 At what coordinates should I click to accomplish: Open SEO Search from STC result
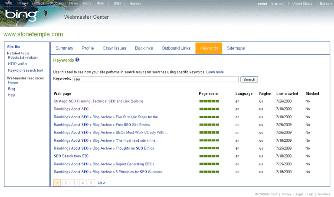pos(71,156)
